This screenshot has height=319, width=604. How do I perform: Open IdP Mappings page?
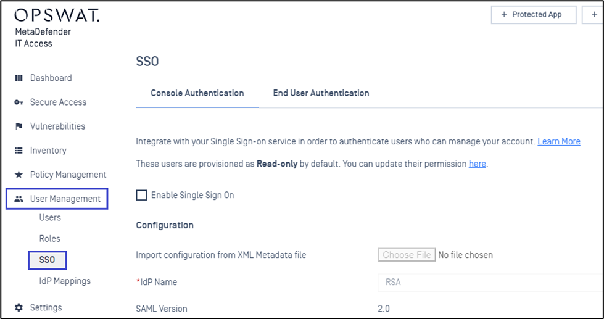click(65, 281)
